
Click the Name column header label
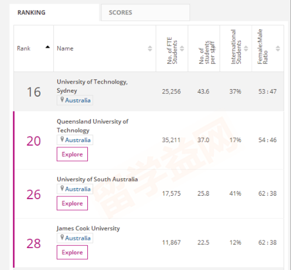tap(65, 48)
